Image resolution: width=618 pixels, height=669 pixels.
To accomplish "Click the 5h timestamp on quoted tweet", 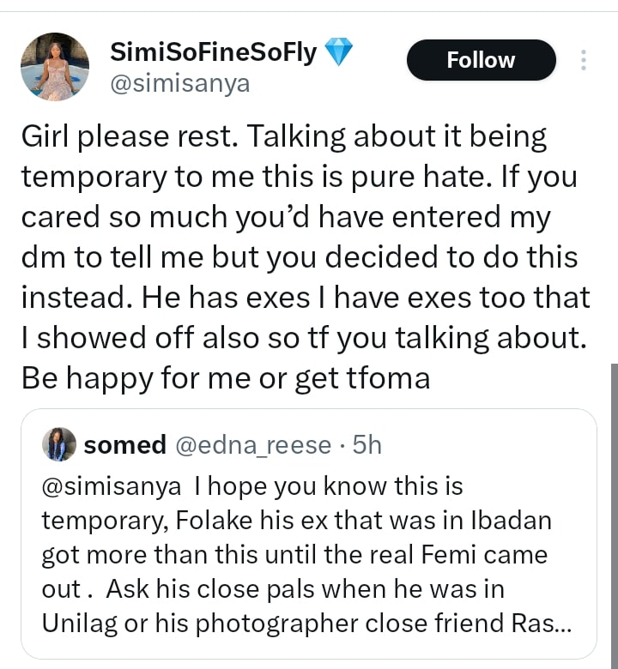I will point(367,445).
